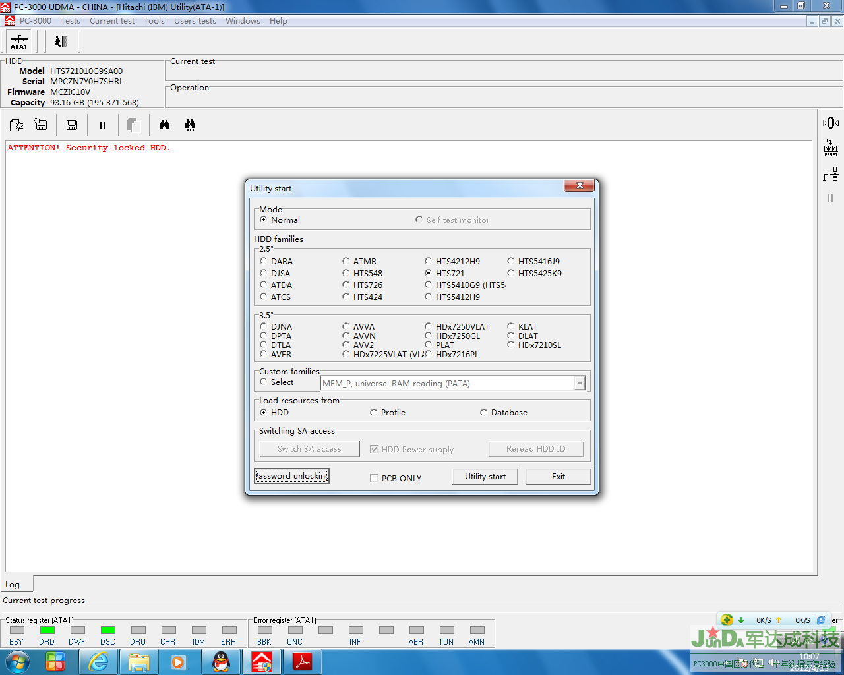Click the binoculars find-next icon

tap(190, 125)
